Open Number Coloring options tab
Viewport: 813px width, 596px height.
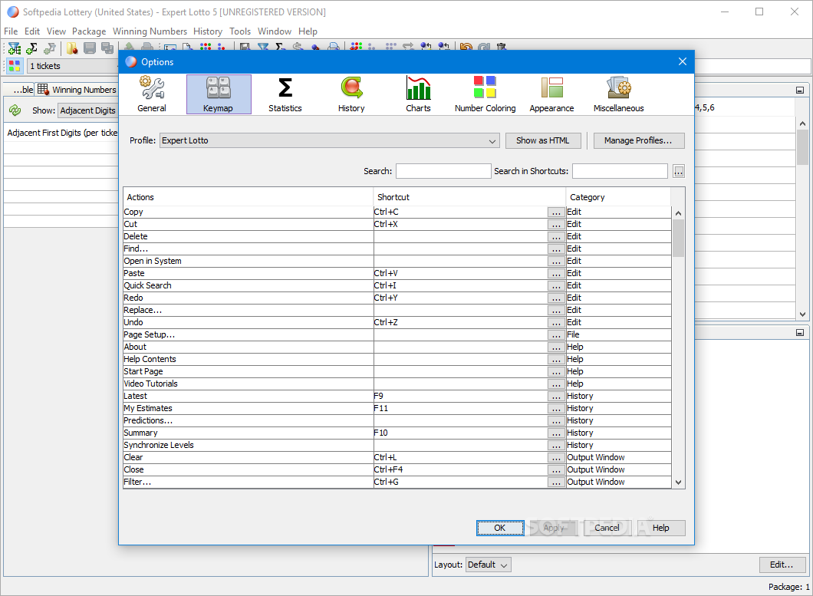(485, 94)
